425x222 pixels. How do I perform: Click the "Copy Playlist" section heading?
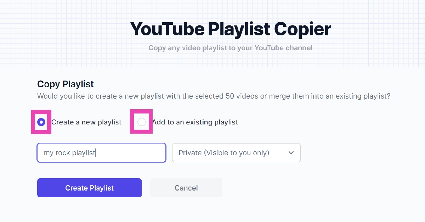coord(66,84)
